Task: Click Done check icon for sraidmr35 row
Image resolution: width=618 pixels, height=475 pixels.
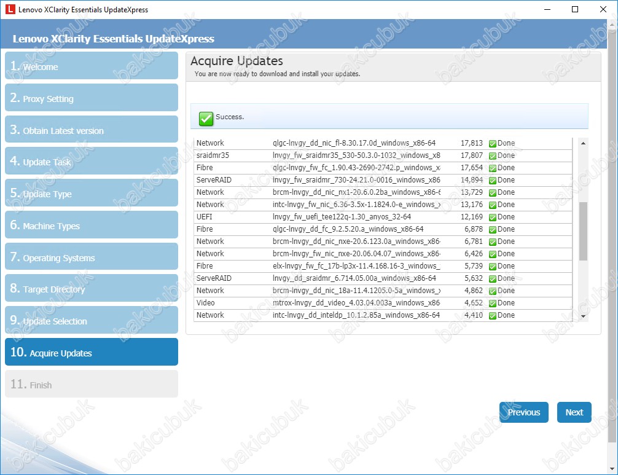Action: (x=492, y=155)
